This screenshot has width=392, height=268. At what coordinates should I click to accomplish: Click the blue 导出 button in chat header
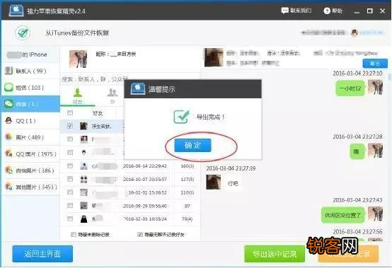tap(375, 64)
